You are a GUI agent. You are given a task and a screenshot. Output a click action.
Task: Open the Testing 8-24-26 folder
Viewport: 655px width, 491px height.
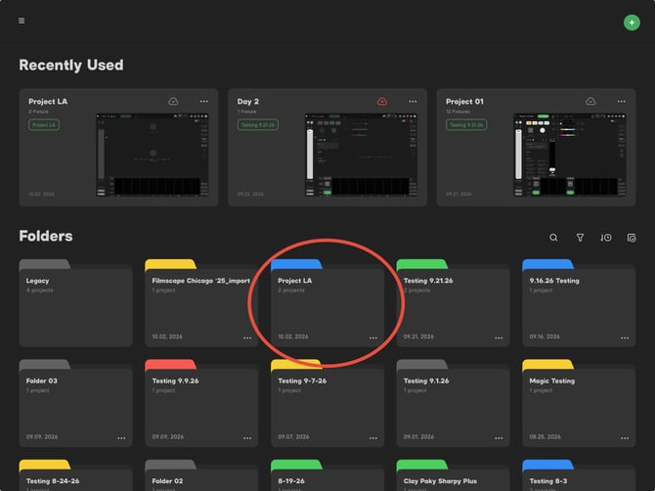[75, 475]
